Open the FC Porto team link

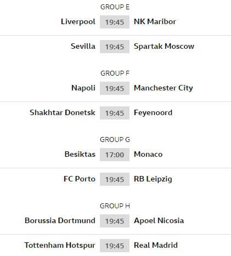click(x=80, y=179)
